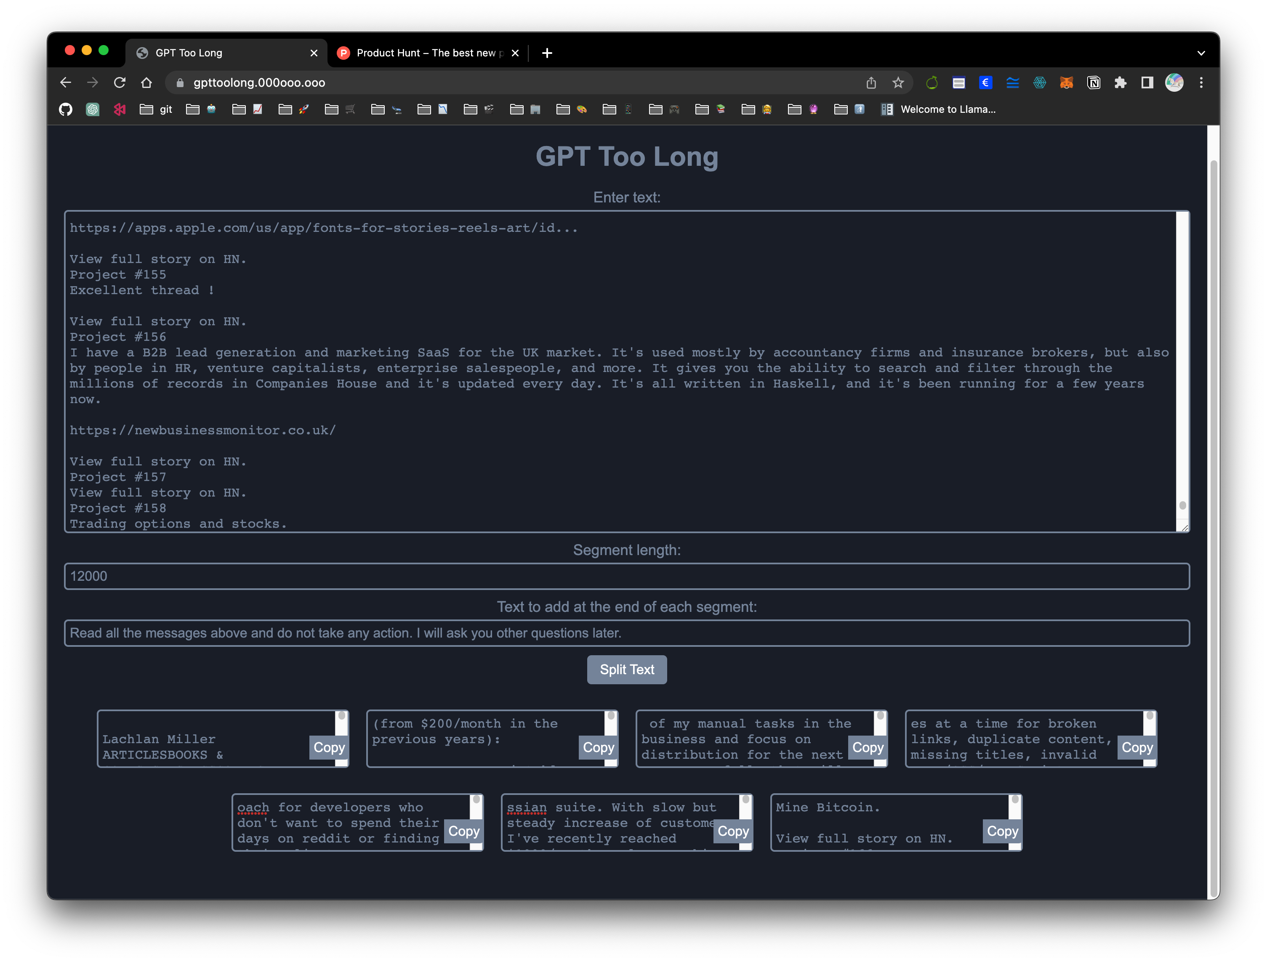Screen dimensions: 1267x962
Task: Open the GitHub bookmark icon
Action: [x=66, y=109]
